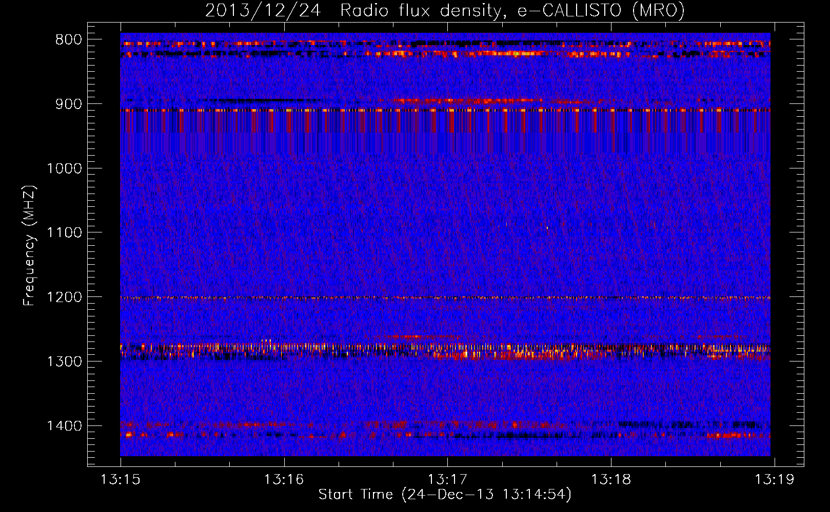
Task: Click the 13:19 time axis label
Action: coord(774,480)
